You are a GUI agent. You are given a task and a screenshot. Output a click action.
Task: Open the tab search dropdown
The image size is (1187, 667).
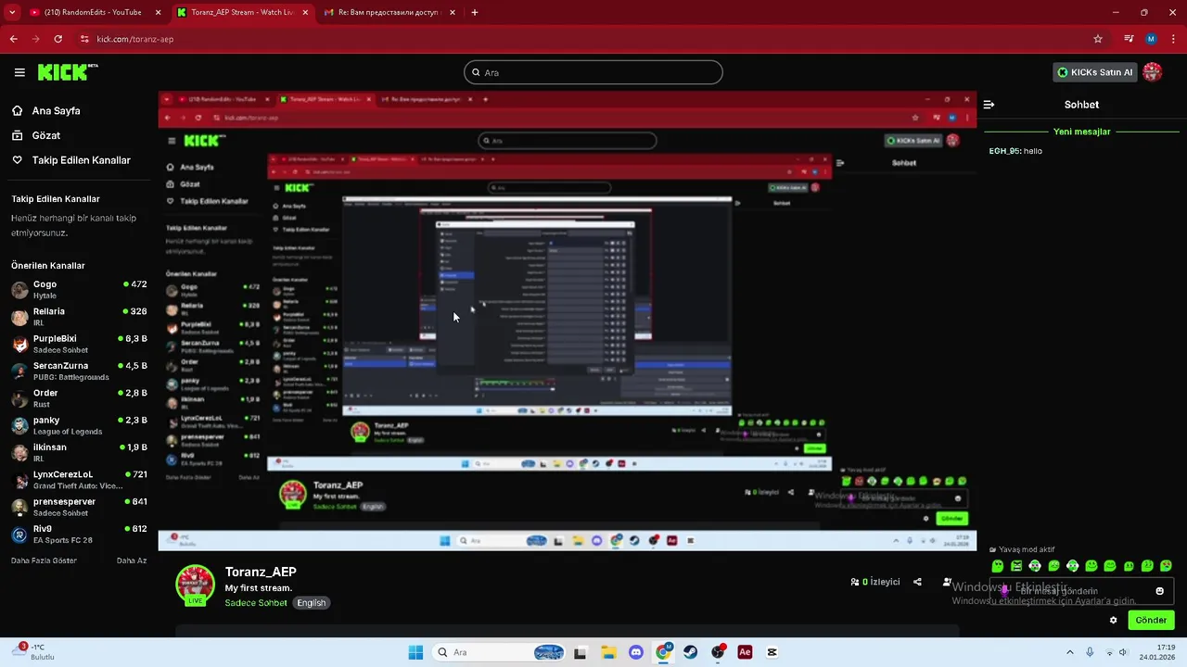pyautogui.click(x=12, y=12)
